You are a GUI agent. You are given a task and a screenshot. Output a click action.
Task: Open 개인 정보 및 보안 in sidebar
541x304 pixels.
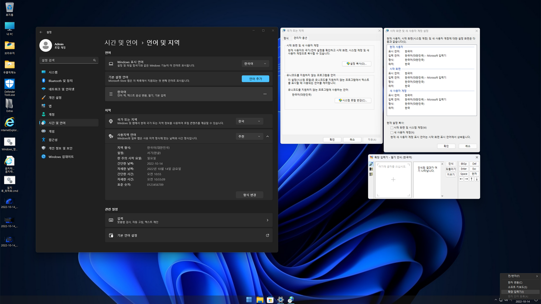pyautogui.click(x=69, y=148)
